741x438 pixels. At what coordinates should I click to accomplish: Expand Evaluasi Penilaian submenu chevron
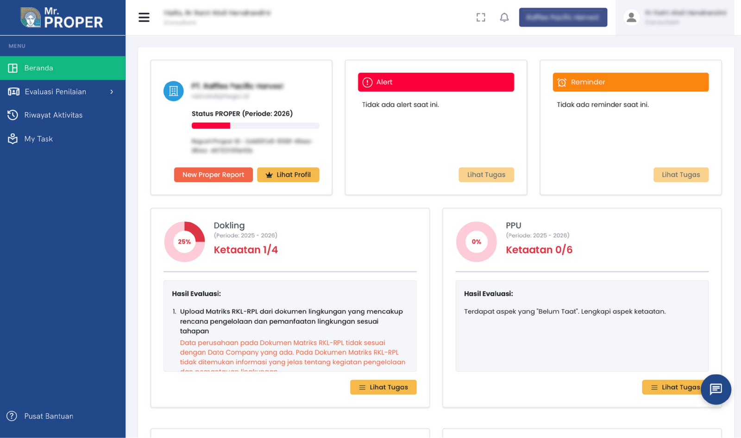112,92
